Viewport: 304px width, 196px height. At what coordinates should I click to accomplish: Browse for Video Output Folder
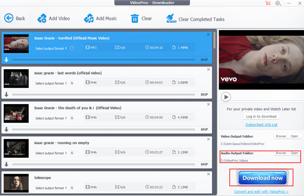pyautogui.click(x=281, y=136)
